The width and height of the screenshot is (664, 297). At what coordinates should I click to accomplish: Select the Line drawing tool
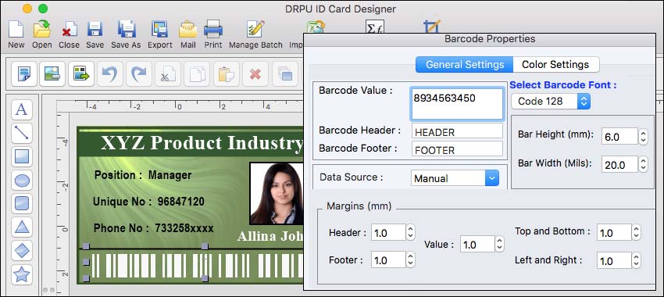22,133
